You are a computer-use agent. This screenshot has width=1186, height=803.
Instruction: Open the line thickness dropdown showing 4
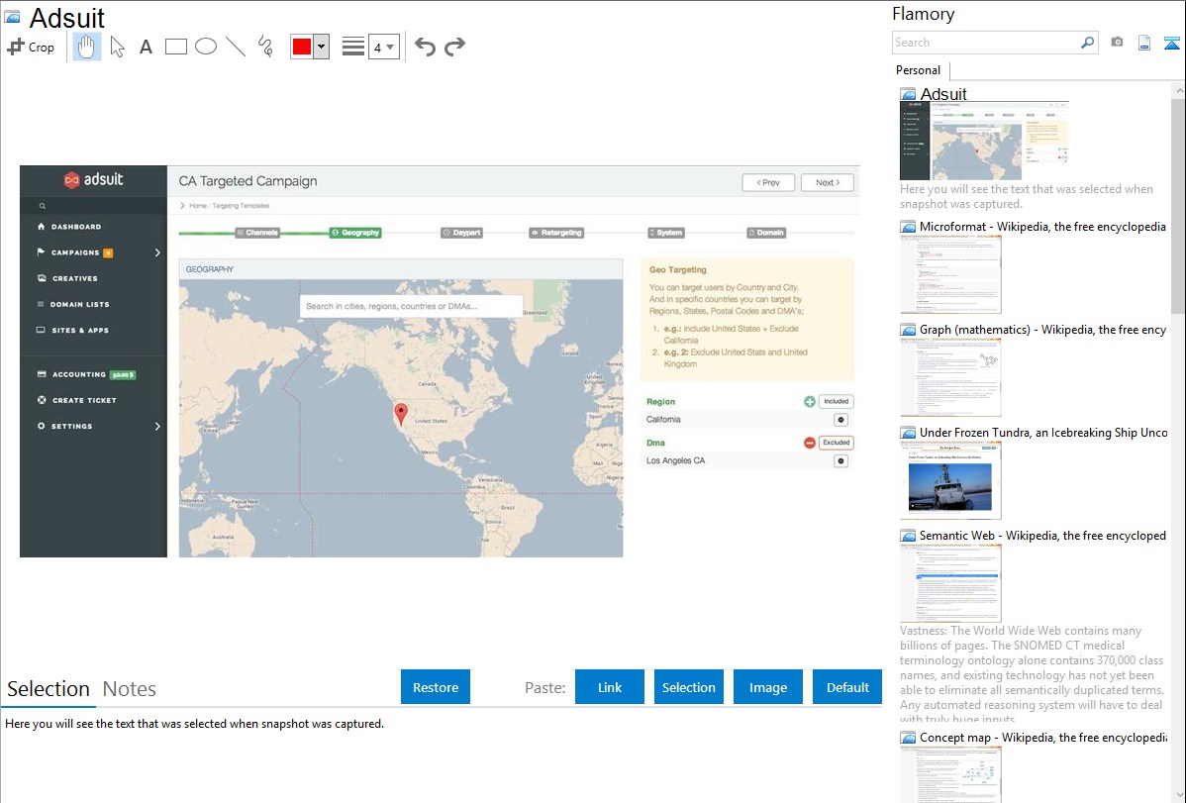pos(383,47)
